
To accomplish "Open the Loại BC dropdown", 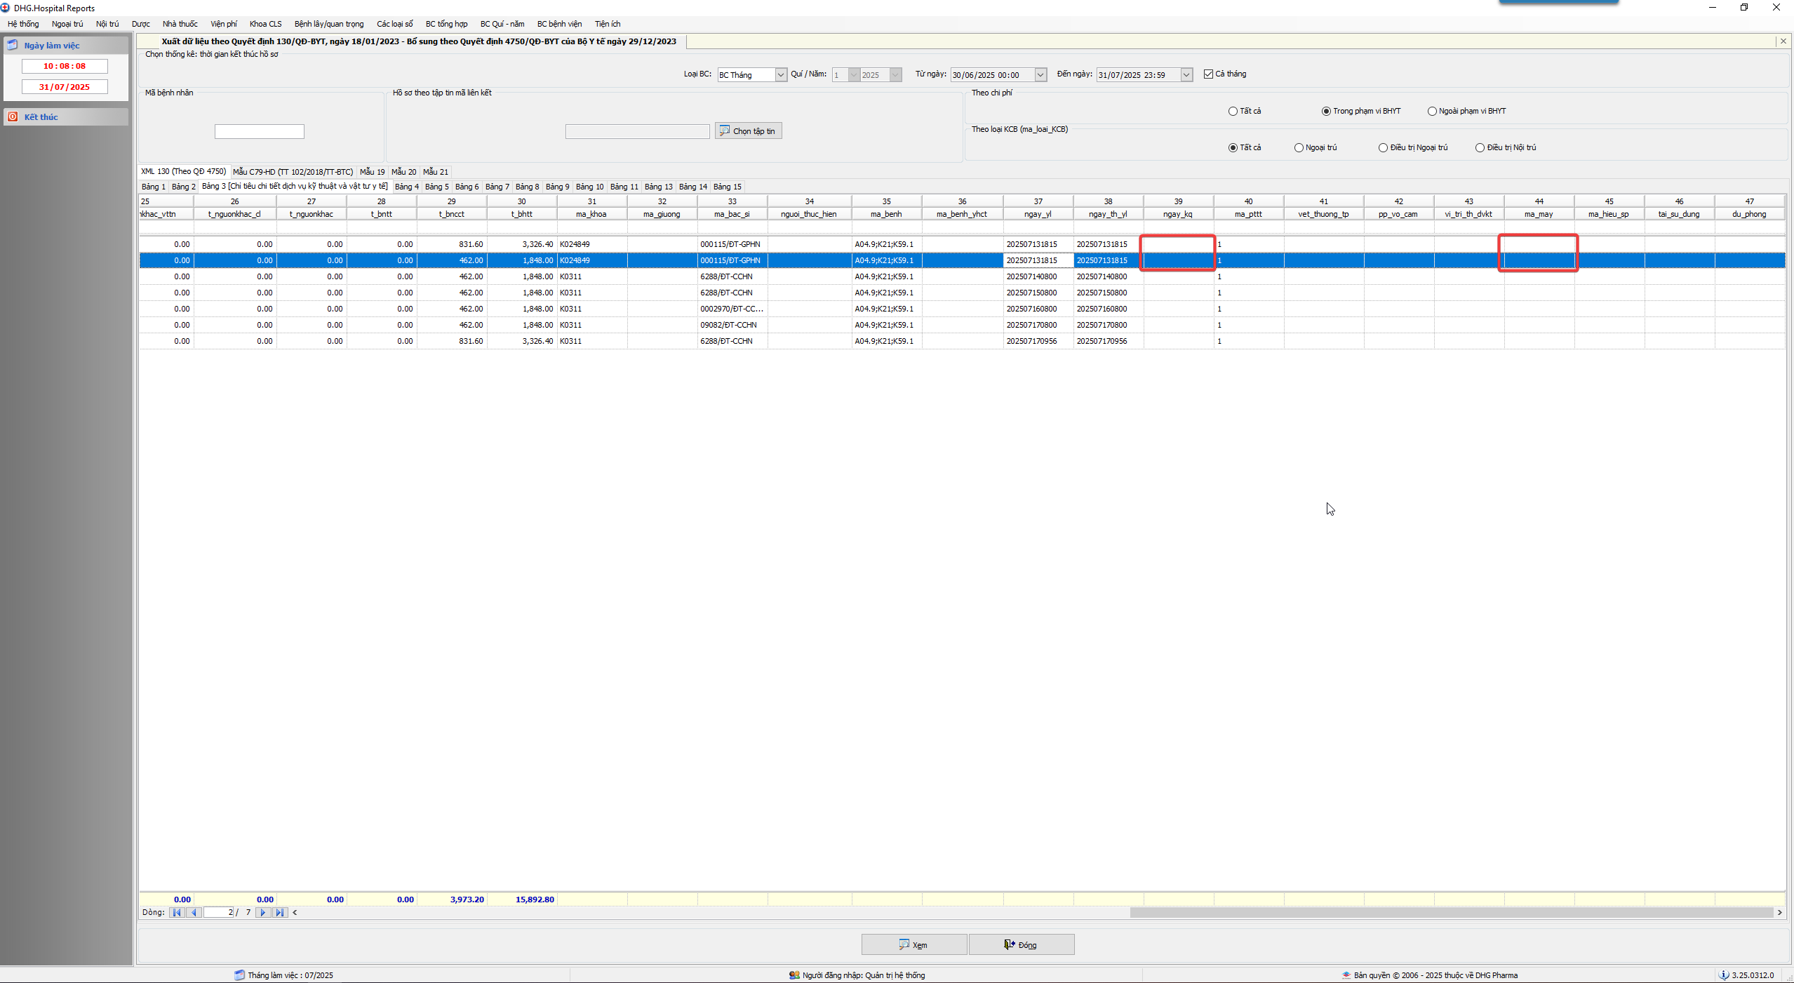I will click(x=780, y=75).
